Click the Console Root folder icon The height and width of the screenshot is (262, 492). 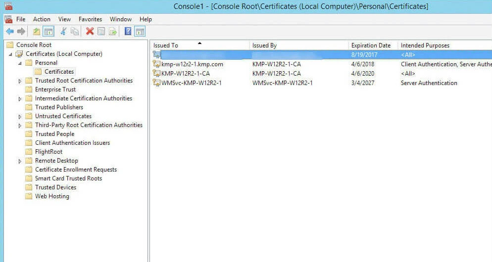click(x=10, y=45)
